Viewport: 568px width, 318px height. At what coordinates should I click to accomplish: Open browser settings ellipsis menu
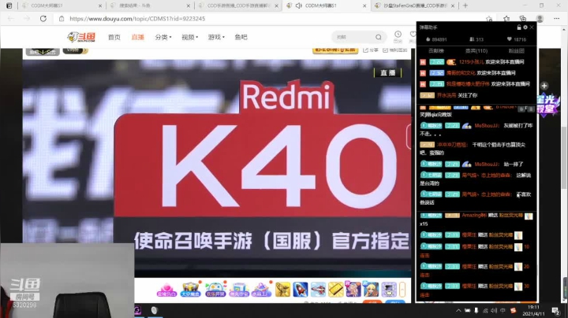pos(556,18)
